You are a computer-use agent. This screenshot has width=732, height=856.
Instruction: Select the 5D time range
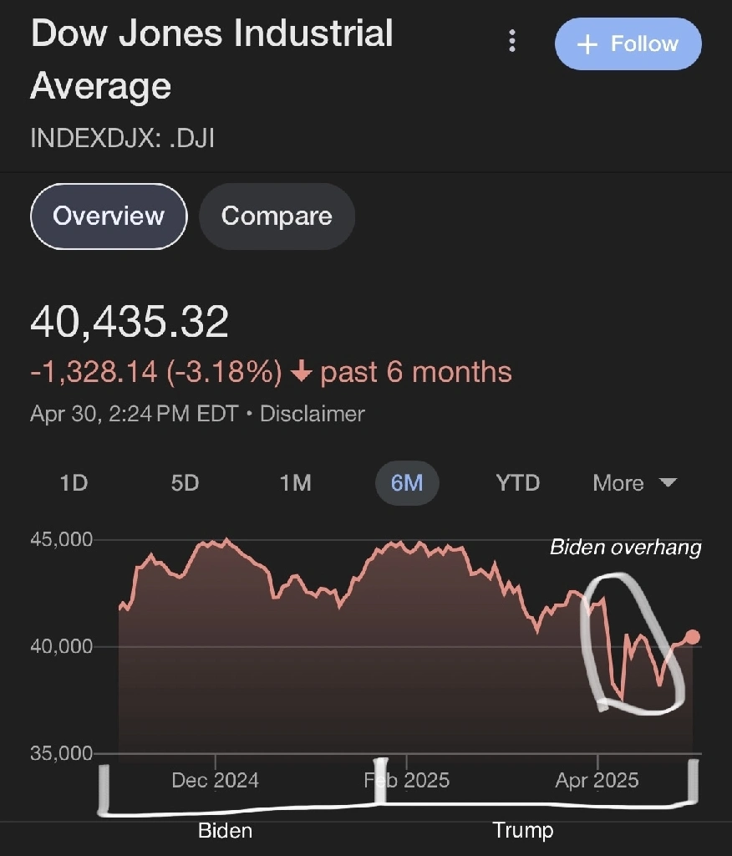pyautogui.click(x=185, y=483)
